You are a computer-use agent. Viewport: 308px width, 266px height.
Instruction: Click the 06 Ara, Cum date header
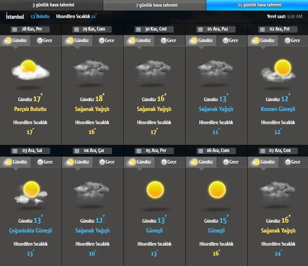[x=218, y=151]
